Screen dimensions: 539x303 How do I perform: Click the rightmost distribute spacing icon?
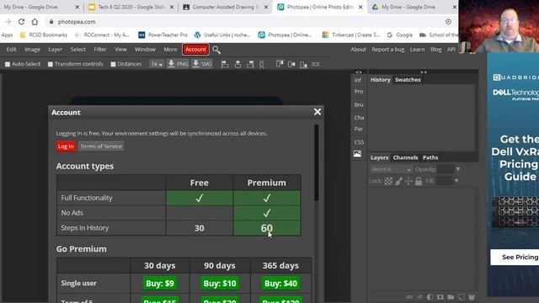click(x=315, y=64)
